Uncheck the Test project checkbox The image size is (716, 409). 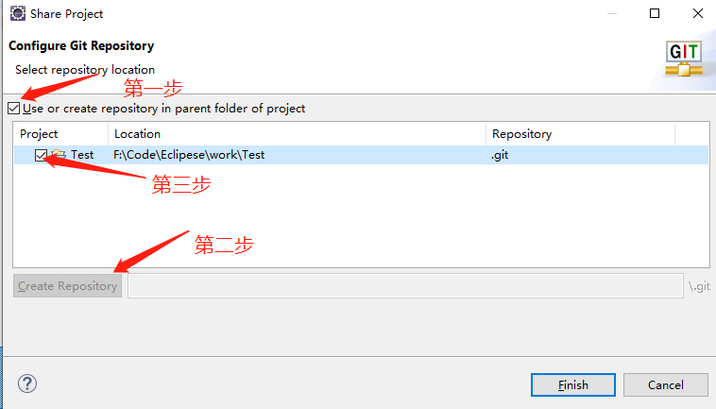click(x=41, y=155)
